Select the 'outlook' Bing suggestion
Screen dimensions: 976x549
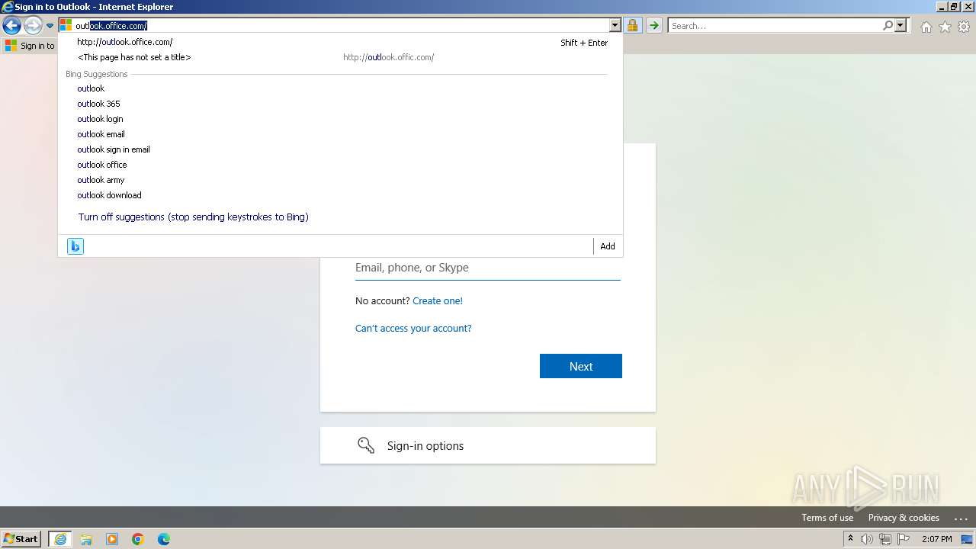(341, 88)
